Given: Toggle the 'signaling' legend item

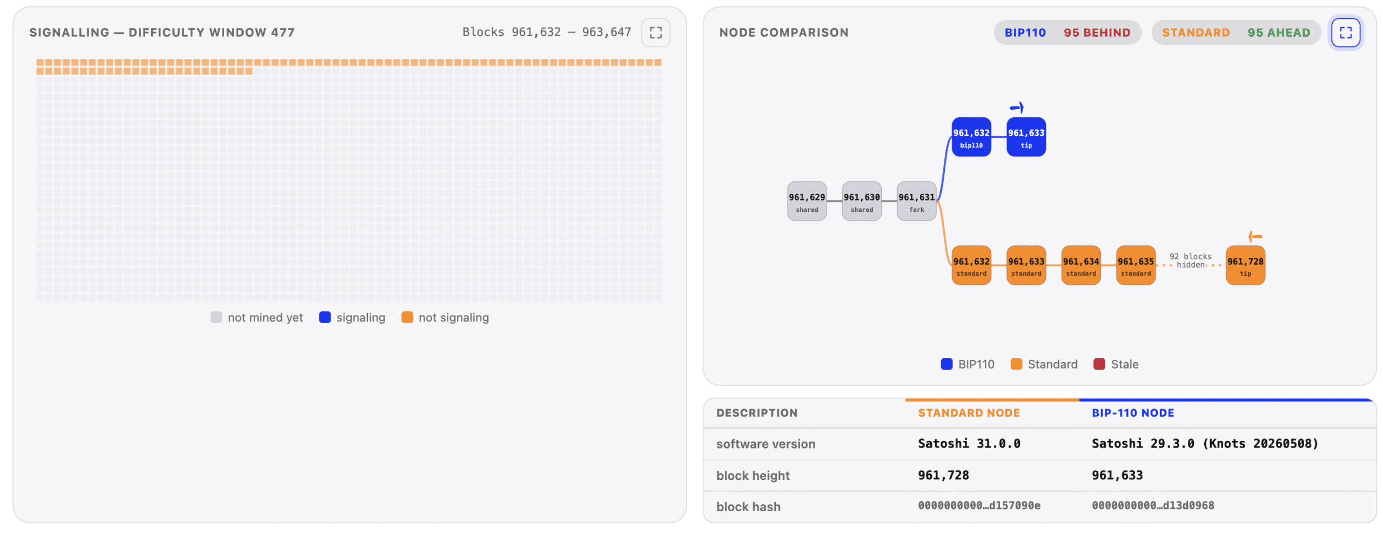Looking at the screenshot, I should 352,318.
